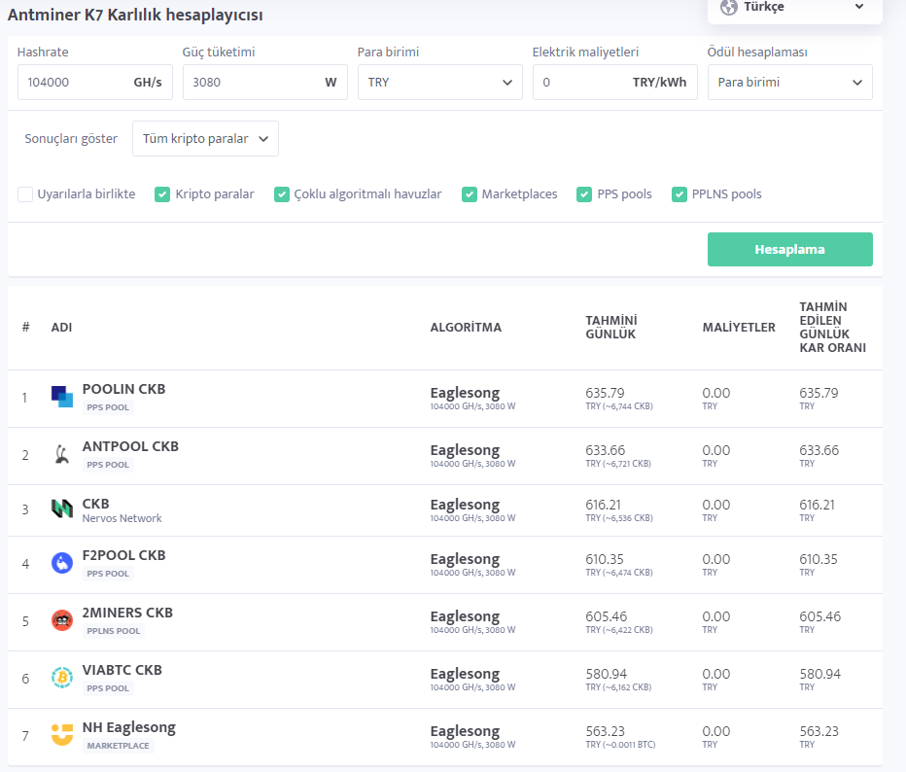
Task: Toggle the Marketplaces checkbox
Action: coord(470,194)
